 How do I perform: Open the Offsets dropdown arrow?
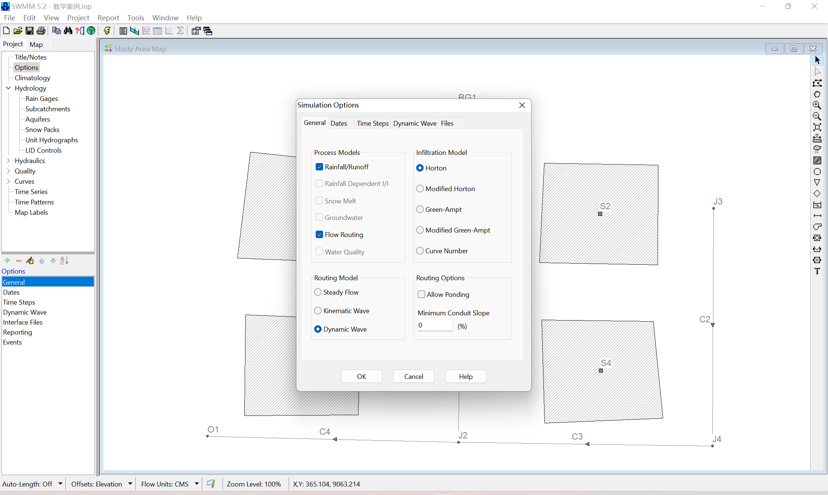pos(130,484)
